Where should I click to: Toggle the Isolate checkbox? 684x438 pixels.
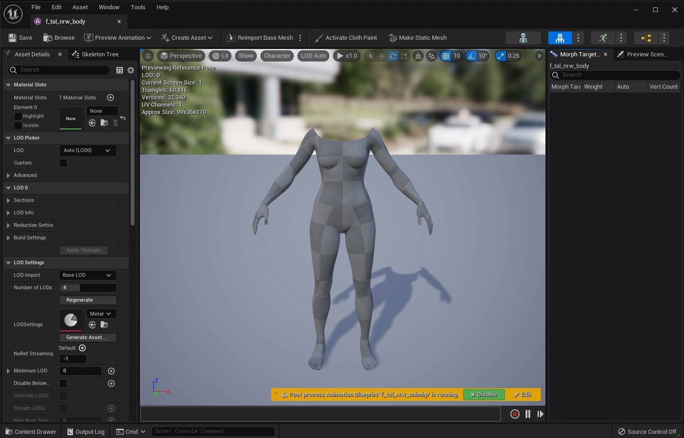(x=18, y=126)
